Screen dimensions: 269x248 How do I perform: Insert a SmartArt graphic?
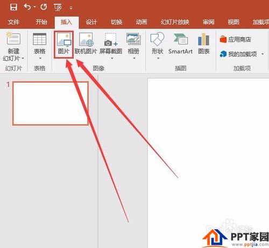coord(180,44)
